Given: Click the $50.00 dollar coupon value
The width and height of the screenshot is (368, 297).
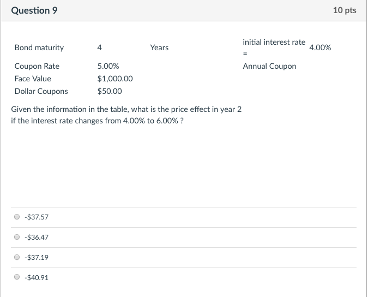Looking at the screenshot, I should point(110,91).
